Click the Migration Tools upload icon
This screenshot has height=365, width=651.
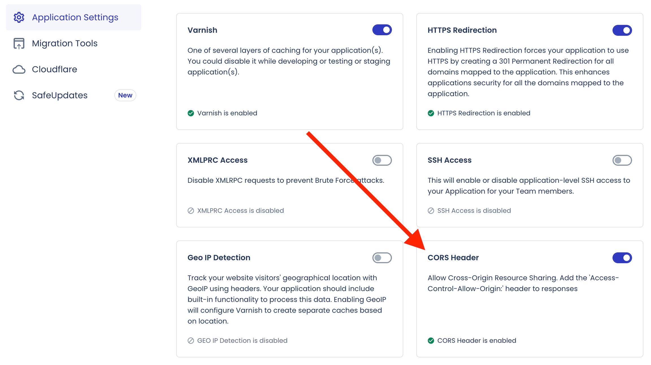19,43
